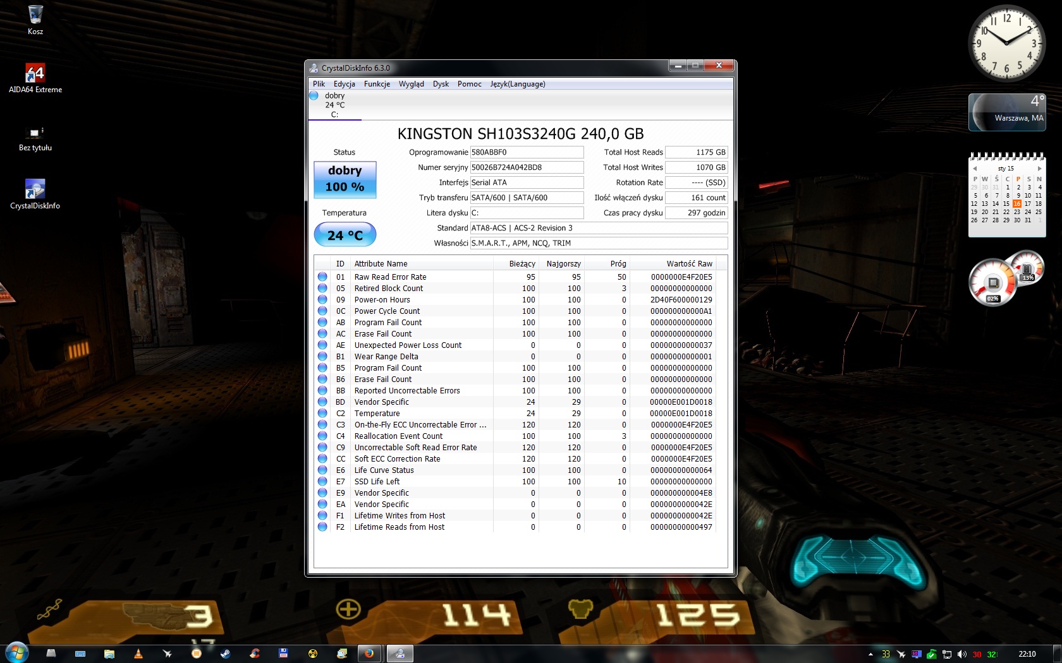Image resolution: width=1062 pixels, height=663 pixels.
Task: Select the Lifetime Writes from Host row
Action: (x=515, y=516)
